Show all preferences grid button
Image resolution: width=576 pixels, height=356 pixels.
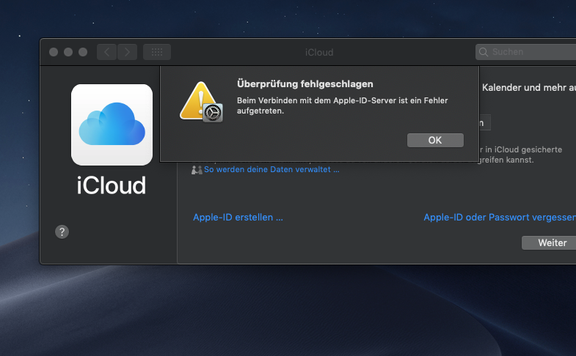point(157,52)
